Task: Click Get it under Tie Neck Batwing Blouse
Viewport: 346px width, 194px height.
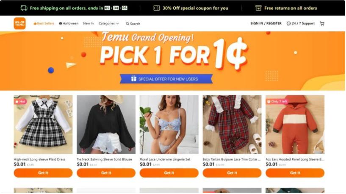Action: coord(106,173)
